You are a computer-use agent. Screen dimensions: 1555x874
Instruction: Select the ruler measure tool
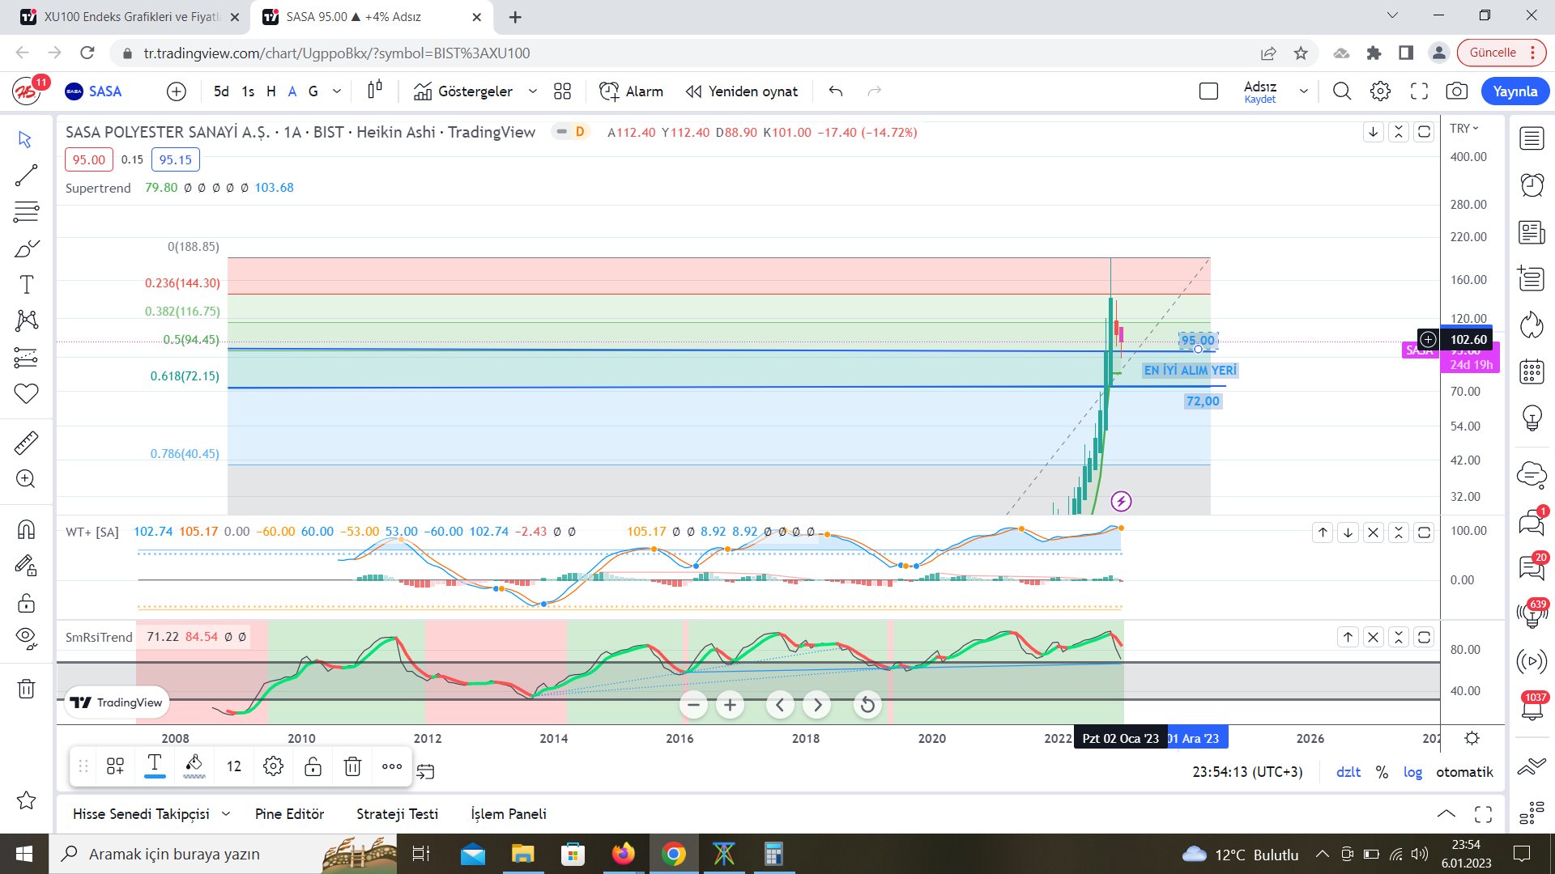pyautogui.click(x=26, y=443)
